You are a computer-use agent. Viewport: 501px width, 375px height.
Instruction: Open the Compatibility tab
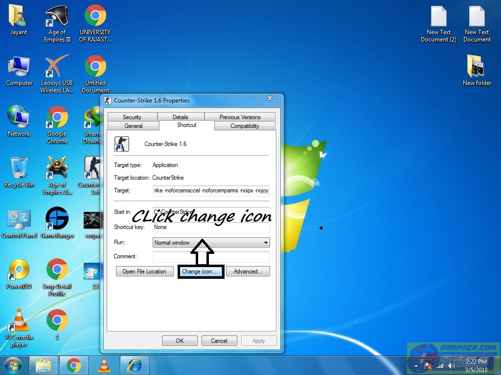pos(245,126)
